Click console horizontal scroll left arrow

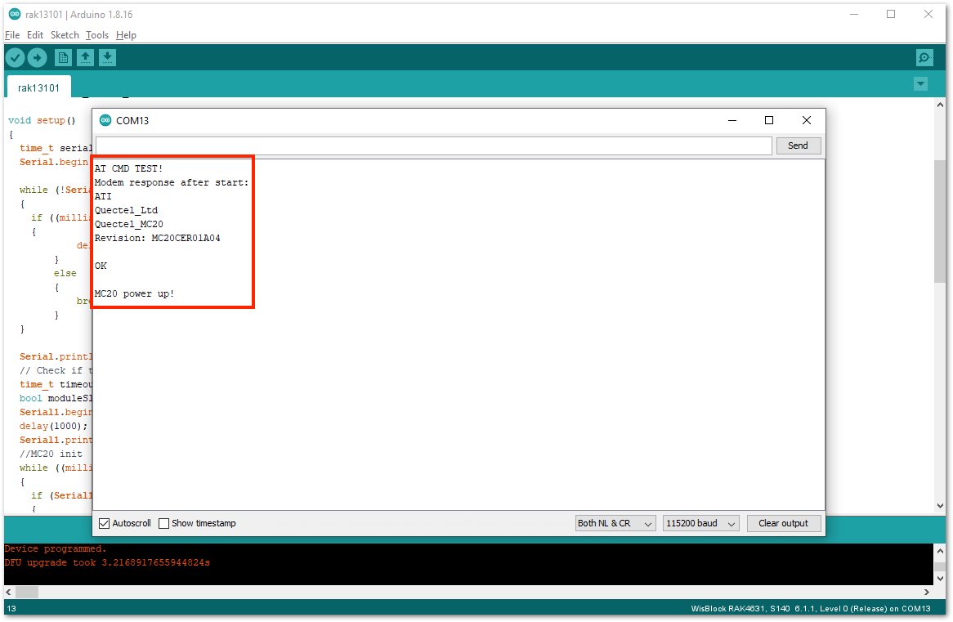(x=8, y=593)
